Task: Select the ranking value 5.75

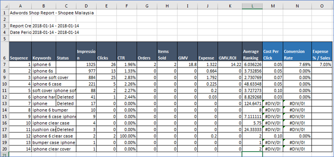Action: click(x=252, y=123)
